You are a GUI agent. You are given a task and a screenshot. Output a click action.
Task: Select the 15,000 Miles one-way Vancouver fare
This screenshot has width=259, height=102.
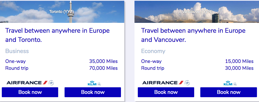click(x=239, y=61)
